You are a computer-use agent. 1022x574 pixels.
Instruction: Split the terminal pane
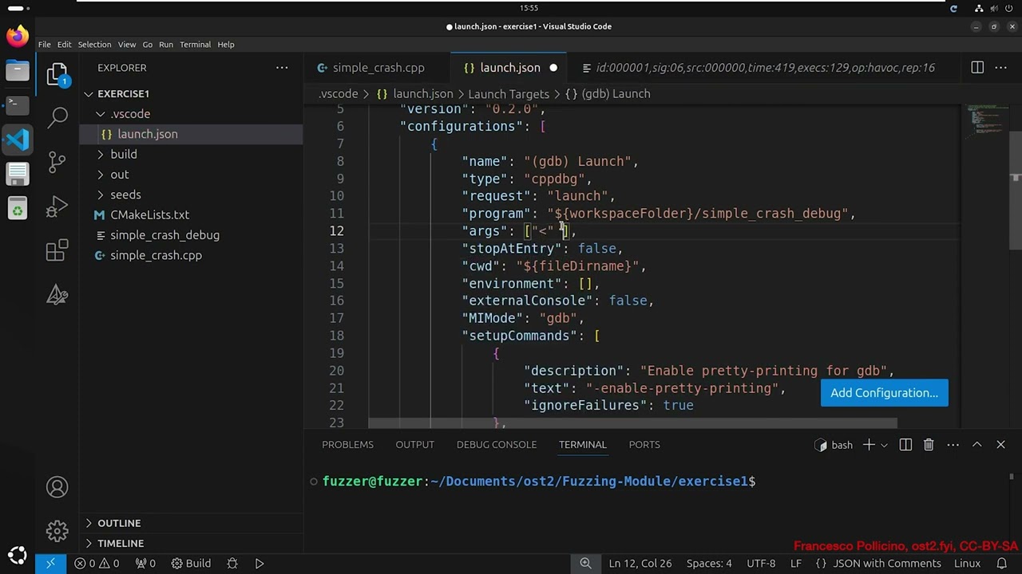point(905,445)
